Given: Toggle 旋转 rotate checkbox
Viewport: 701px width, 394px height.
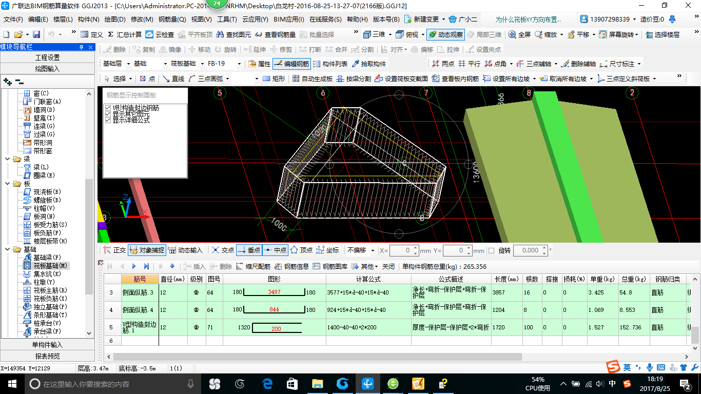Looking at the screenshot, I should coord(491,250).
